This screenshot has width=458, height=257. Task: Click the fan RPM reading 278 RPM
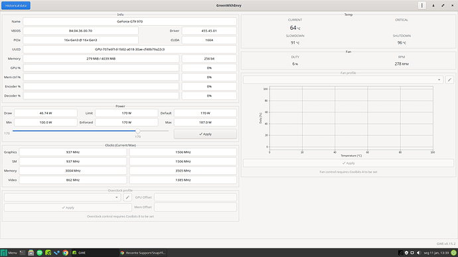point(402,64)
